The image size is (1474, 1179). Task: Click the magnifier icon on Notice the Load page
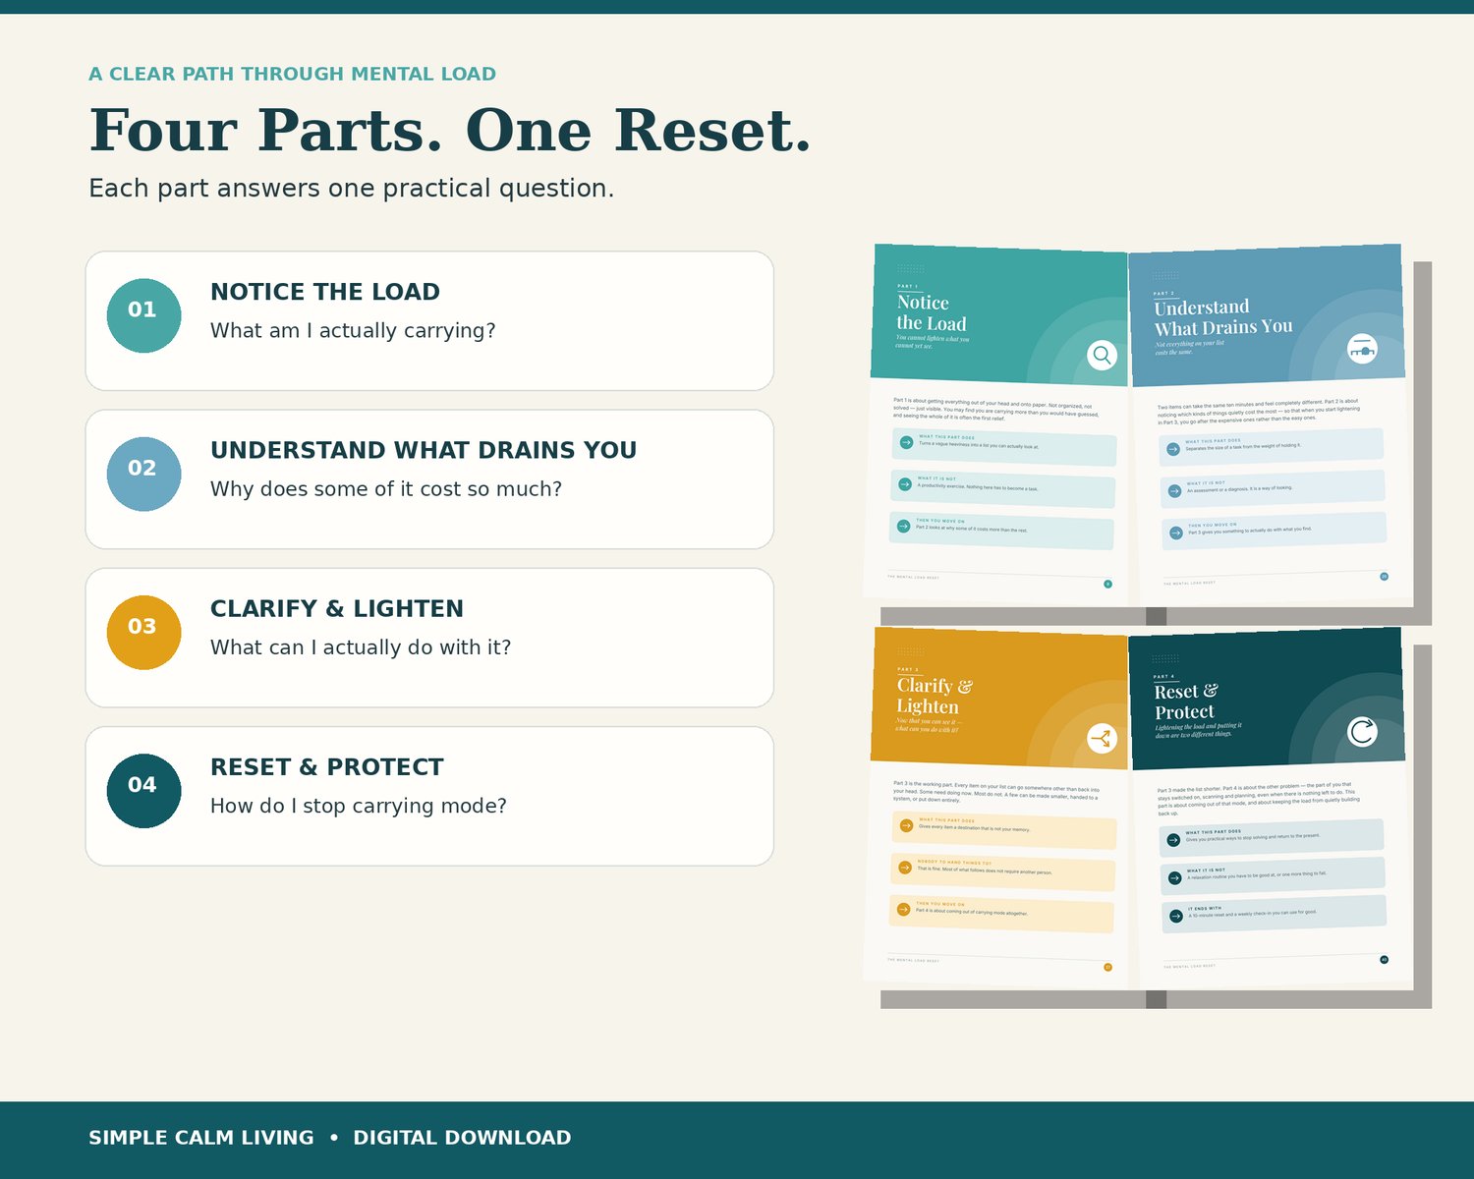pos(1102,355)
